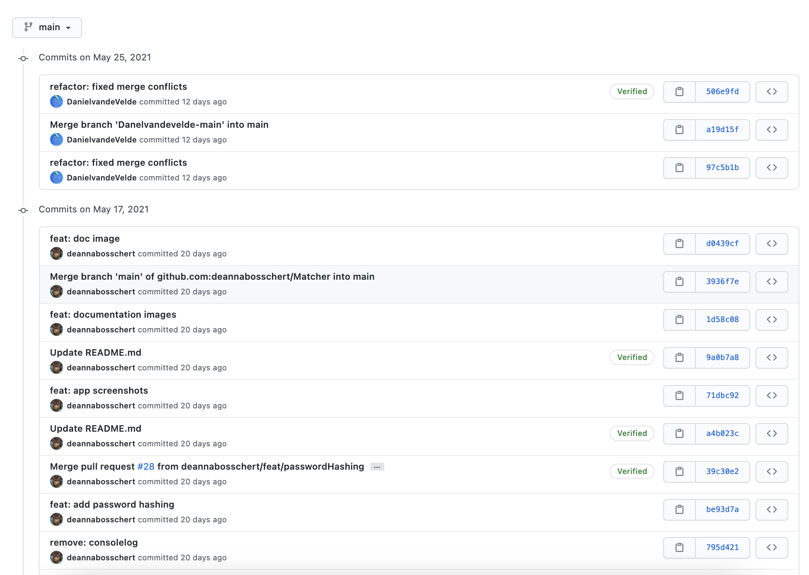The width and height of the screenshot is (809, 575).
Task: Open pull request #28
Action: pos(145,467)
